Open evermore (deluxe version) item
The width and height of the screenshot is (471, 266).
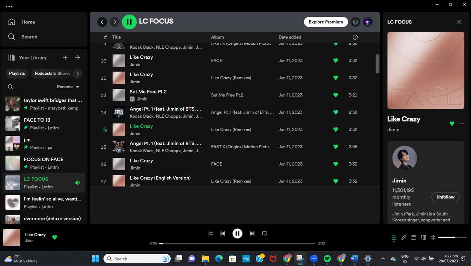(44, 219)
